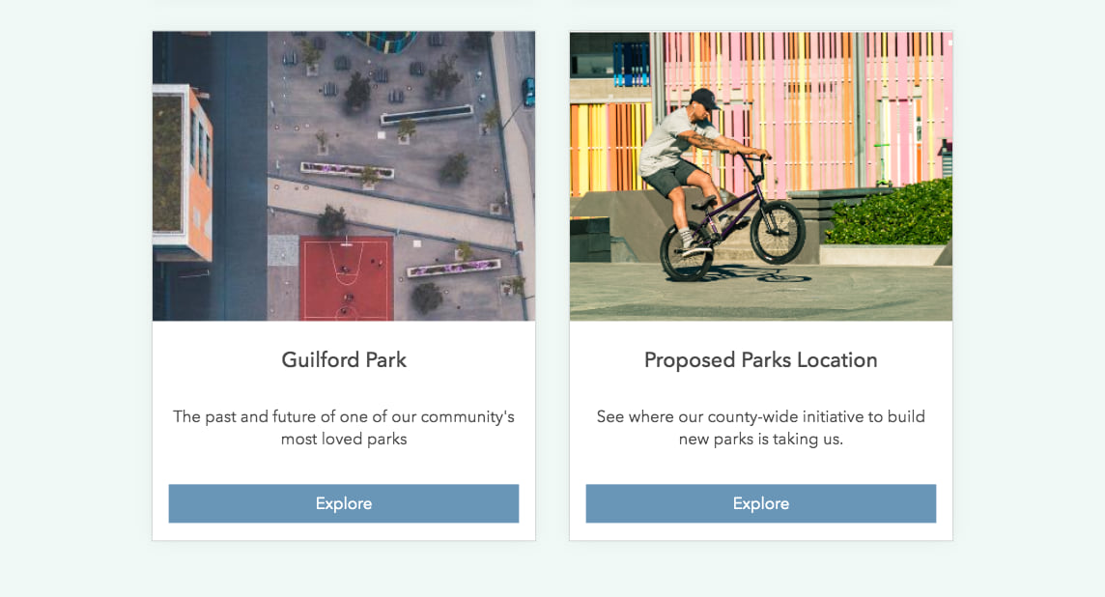Open the BMX rider photo thumbnail
Image resolution: width=1105 pixels, height=597 pixels.
(x=761, y=176)
